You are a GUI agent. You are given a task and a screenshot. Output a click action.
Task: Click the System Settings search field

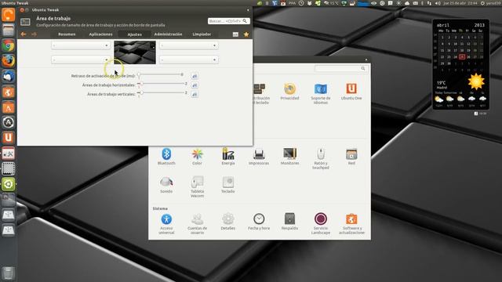341,68
